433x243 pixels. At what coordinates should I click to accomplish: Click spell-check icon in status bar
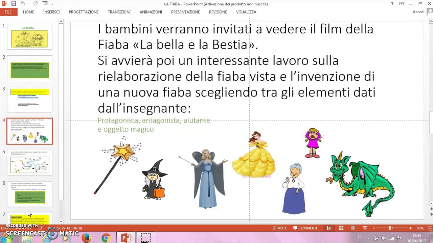40,228
